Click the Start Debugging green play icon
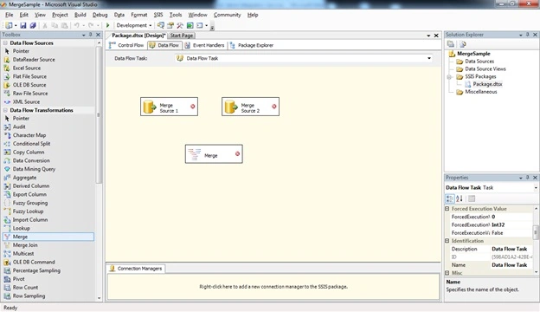Viewport: 540px width, 312px height. click(108, 25)
